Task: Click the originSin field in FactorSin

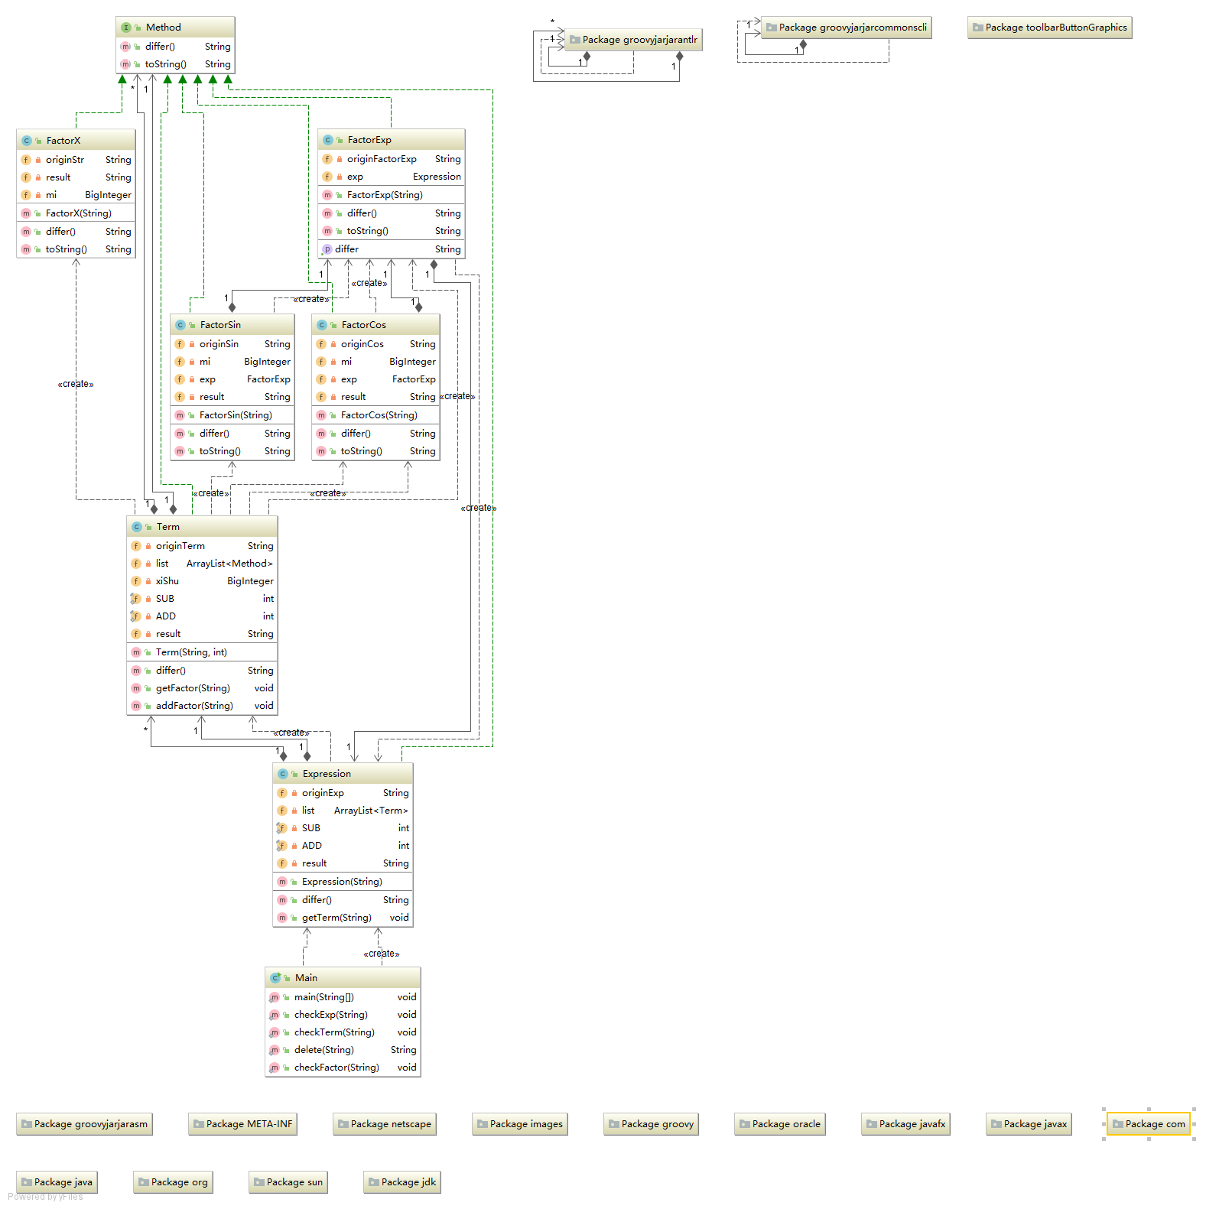Action: click(232, 344)
